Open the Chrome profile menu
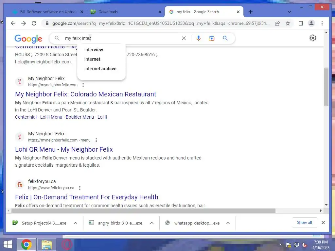335x251 pixels. click(x=311, y=23)
